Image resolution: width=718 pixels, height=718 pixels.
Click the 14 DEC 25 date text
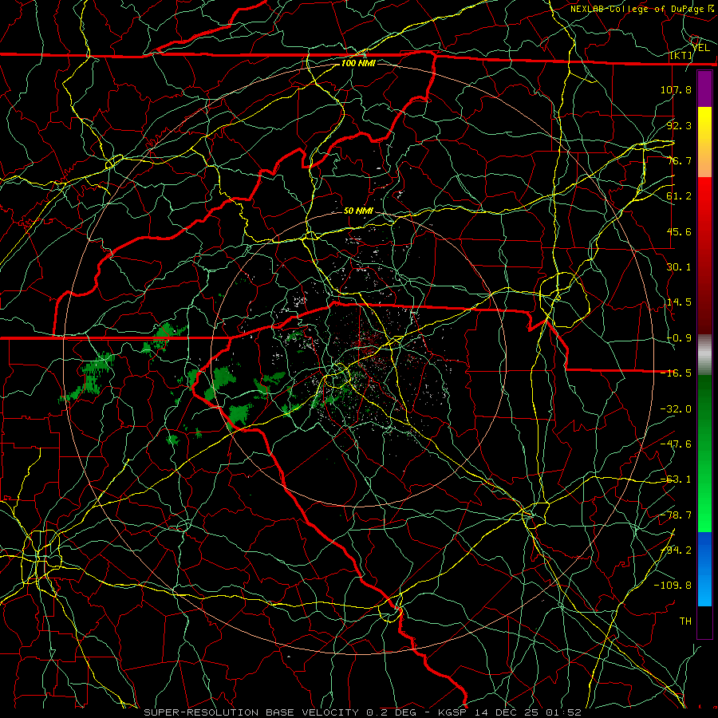pyautogui.click(x=506, y=712)
